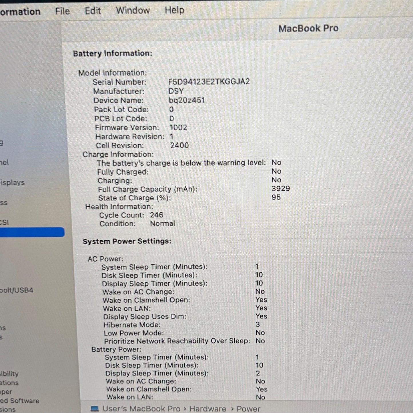Screen dimensions: 413x413
Task: Select Disabled Software in the sidebar
Action: point(19,401)
